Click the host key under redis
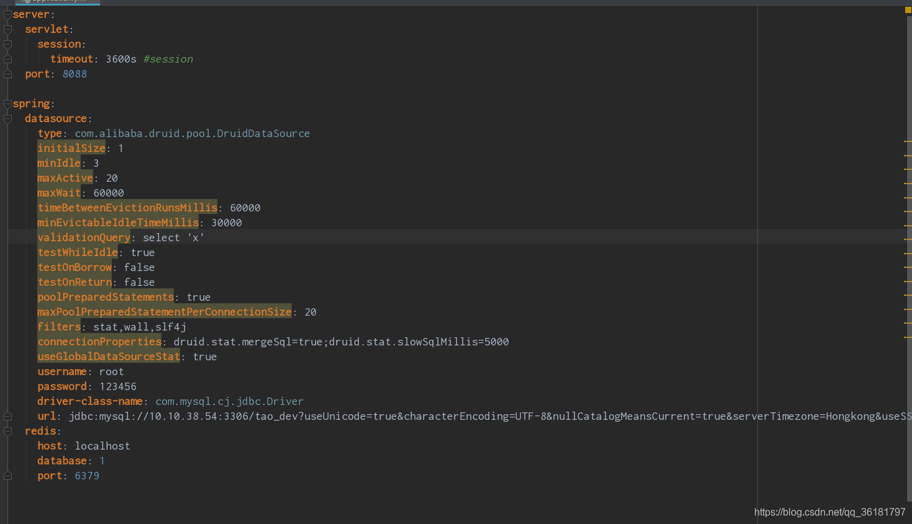Viewport: 912px width, 524px height. click(x=50, y=446)
